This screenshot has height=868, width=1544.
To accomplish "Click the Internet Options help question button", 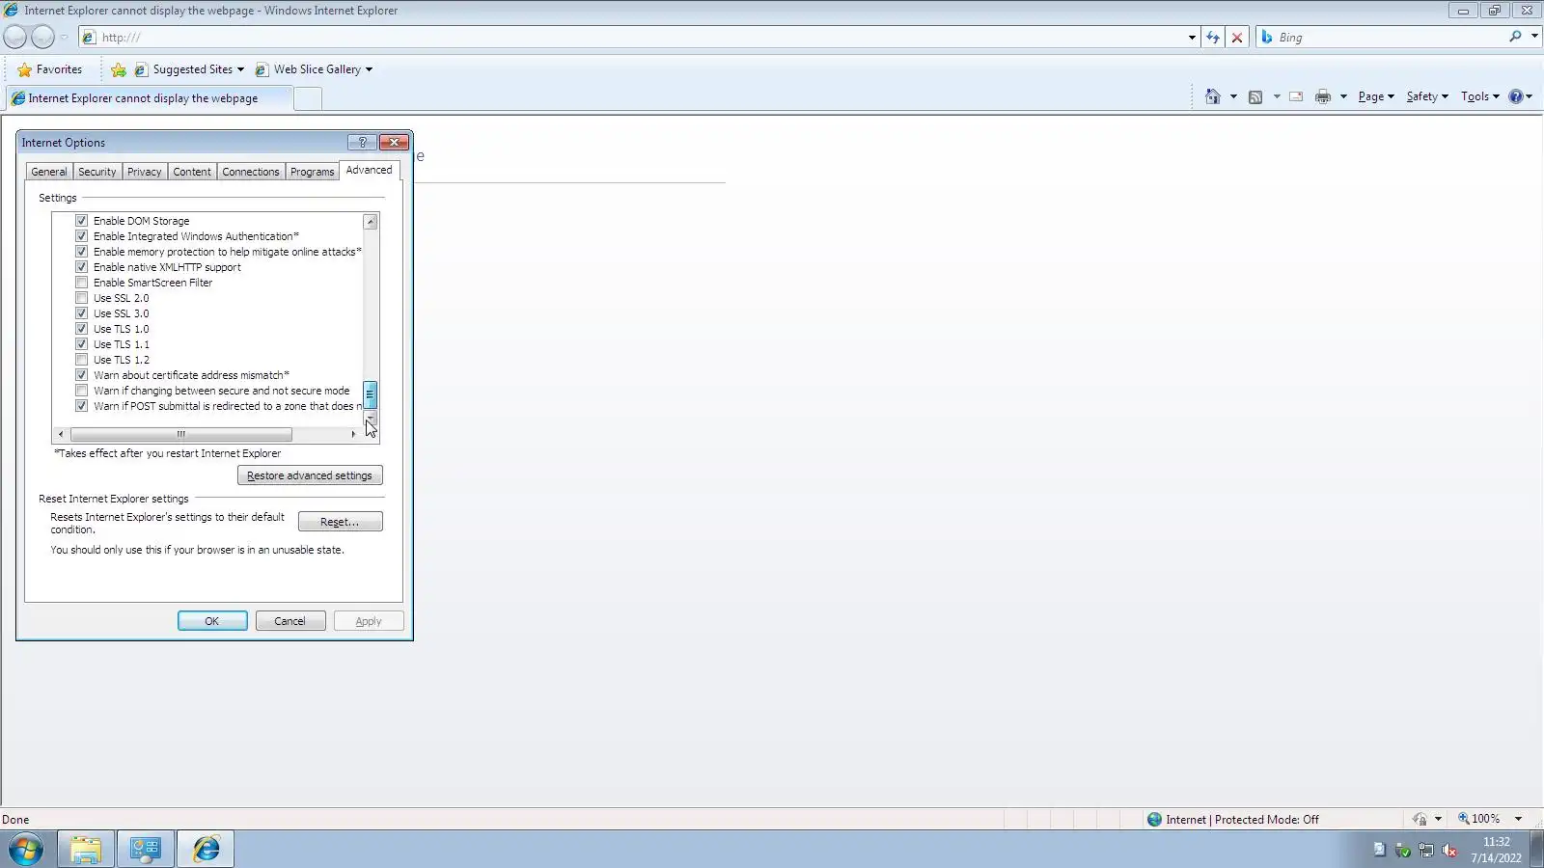I will [x=363, y=142].
